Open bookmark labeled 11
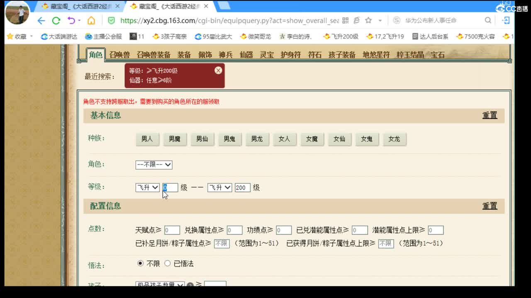The width and height of the screenshot is (531, 298). click(137, 36)
